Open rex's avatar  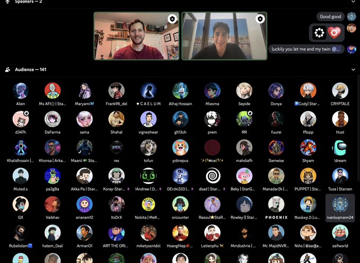coord(117,148)
